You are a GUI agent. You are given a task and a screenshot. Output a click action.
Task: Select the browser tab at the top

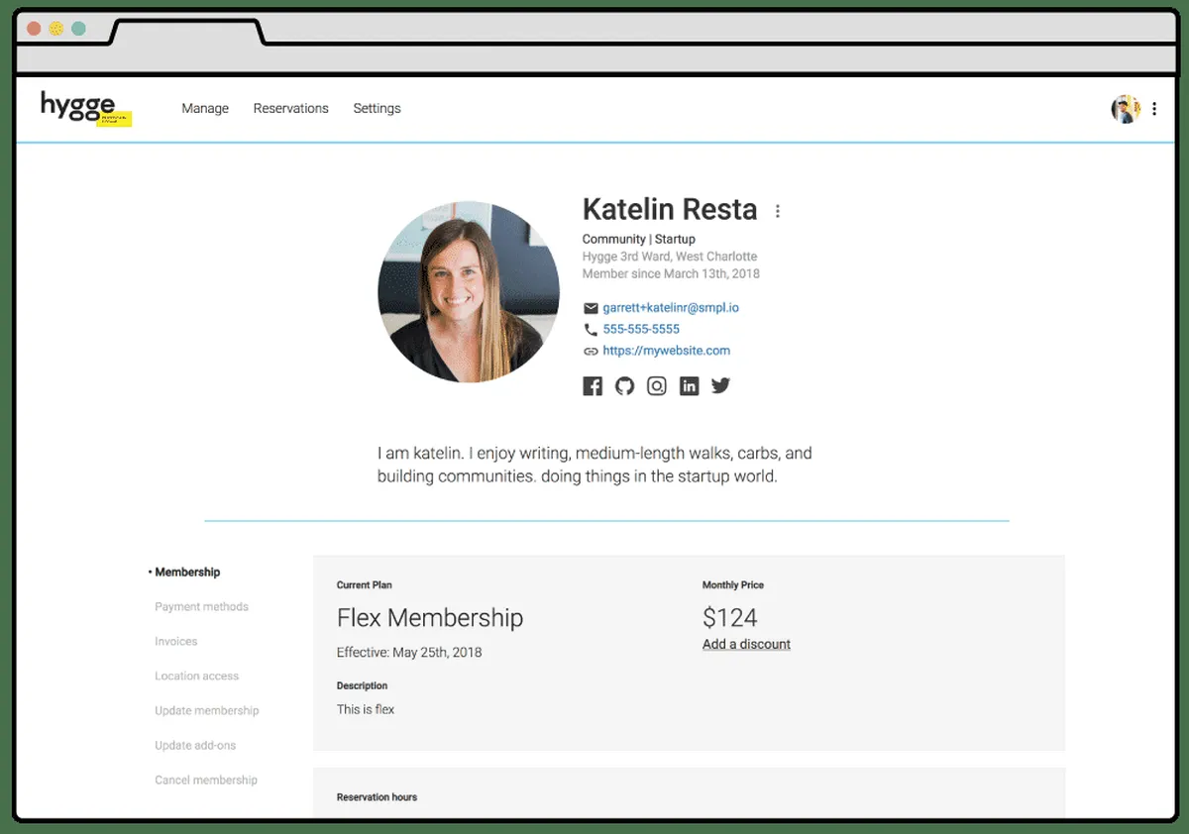(x=186, y=32)
